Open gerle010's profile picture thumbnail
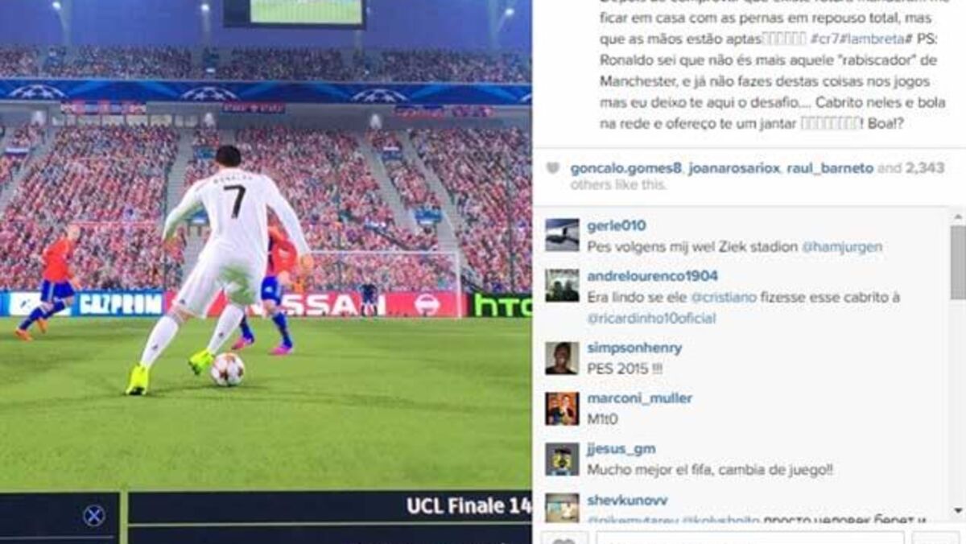 tap(562, 235)
